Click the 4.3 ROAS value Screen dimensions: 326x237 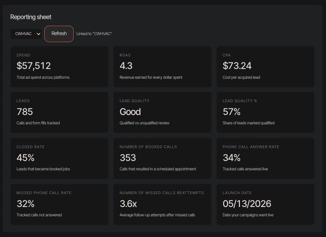[126, 66]
